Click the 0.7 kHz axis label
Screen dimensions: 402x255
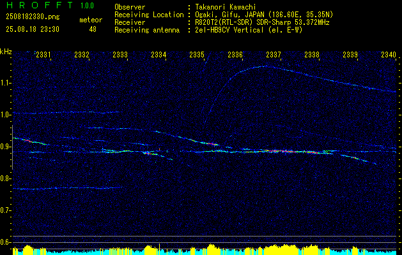click(4, 210)
